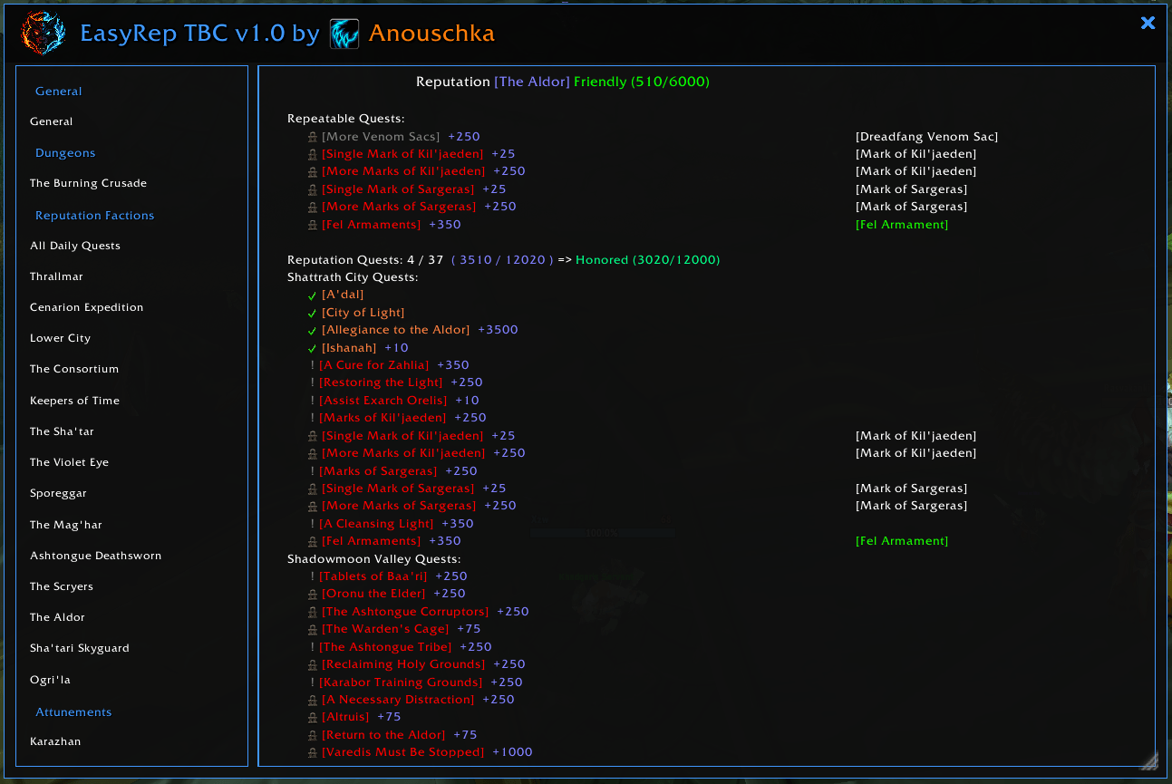Screen dimensions: 1172x784
Task: Click the Shadowmoon Valley Quests heading
Action: 374,559
